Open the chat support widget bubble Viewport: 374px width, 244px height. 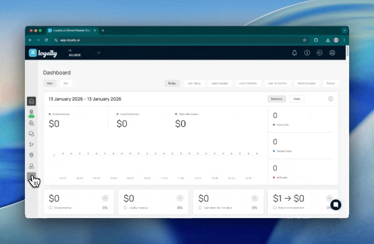click(336, 205)
